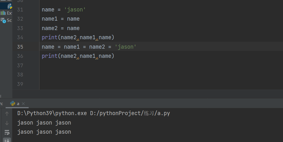Select the Python file icon in project tree
283x142 pixels.
pyautogui.click(x=9, y=6)
